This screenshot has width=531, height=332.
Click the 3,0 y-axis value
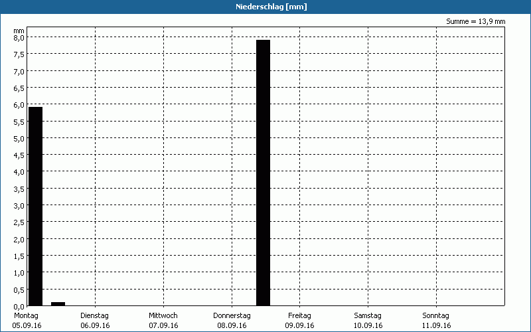pyautogui.click(x=19, y=206)
